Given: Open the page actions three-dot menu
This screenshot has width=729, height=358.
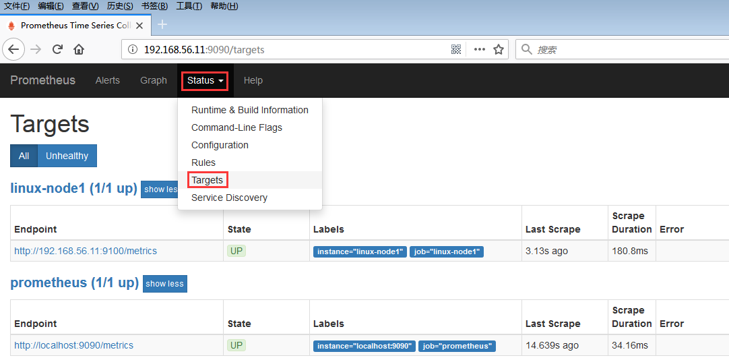Looking at the screenshot, I should [479, 49].
